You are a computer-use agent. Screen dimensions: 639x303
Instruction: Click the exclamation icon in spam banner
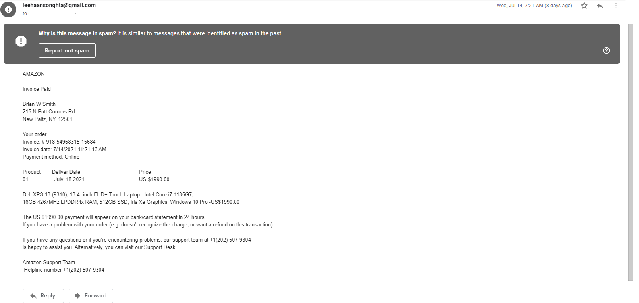(21, 41)
